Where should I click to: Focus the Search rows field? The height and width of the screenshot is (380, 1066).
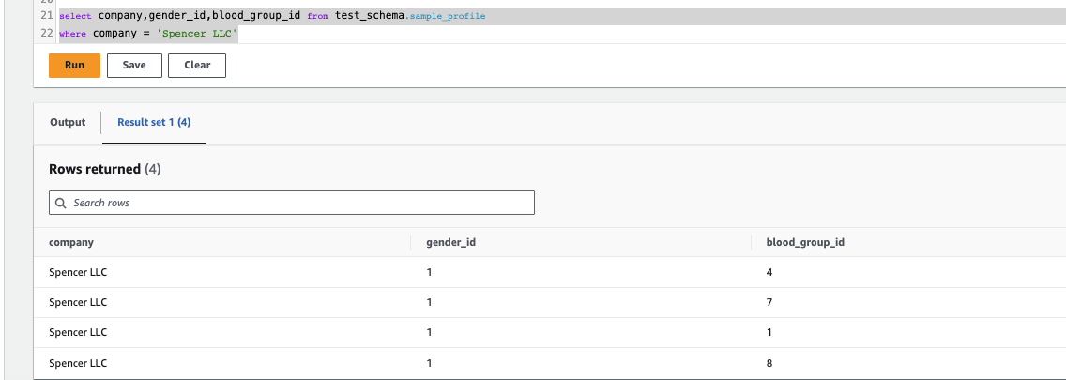point(292,203)
